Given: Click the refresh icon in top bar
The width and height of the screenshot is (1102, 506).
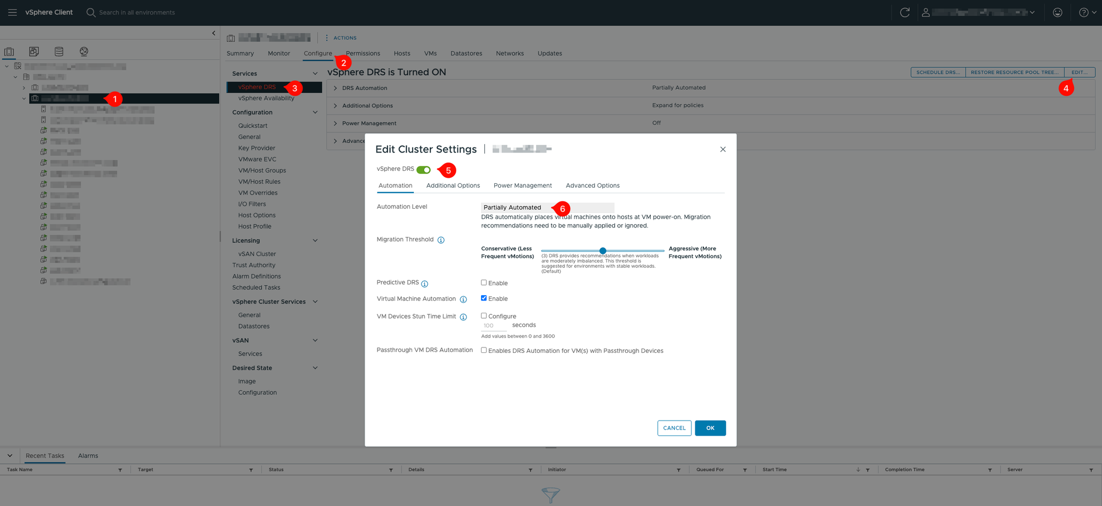Looking at the screenshot, I should (904, 12).
